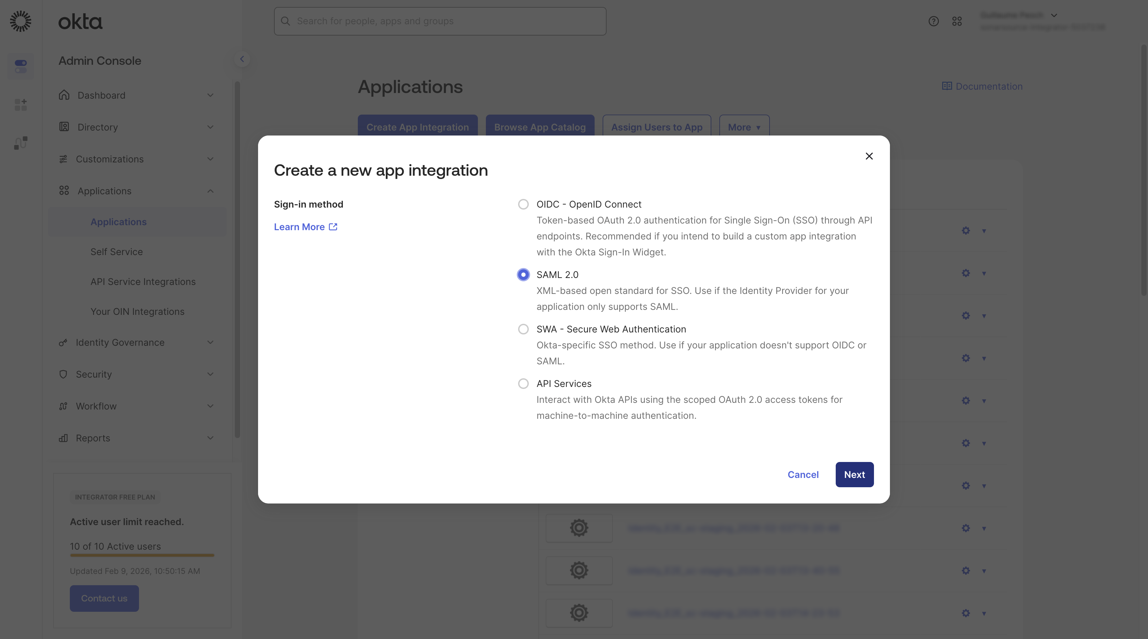Open the Learn More link
The width and height of the screenshot is (1148, 639).
[305, 227]
